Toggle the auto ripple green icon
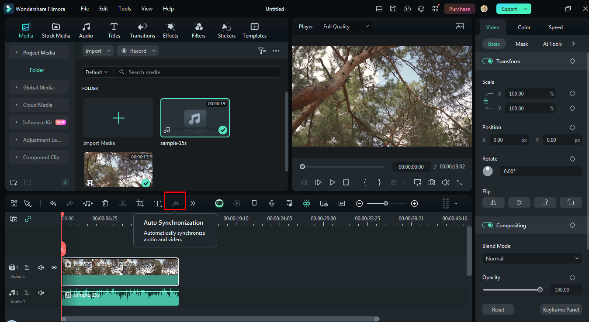The image size is (589, 322). pyautogui.click(x=307, y=203)
